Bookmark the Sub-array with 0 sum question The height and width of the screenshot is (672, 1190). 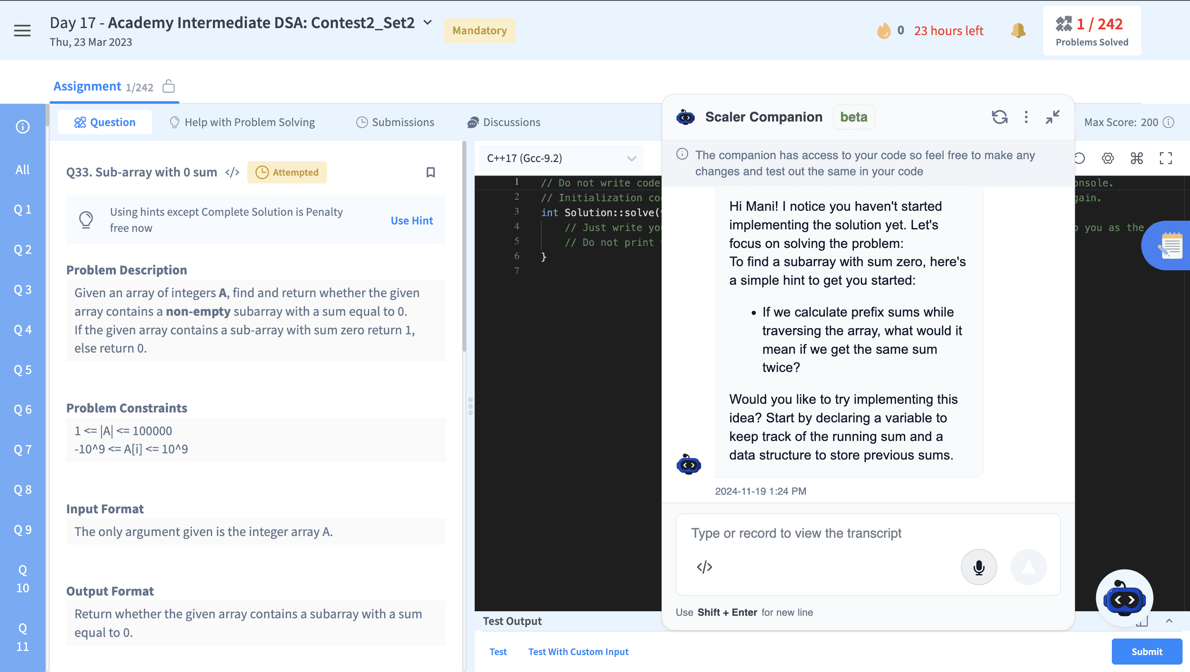(430, 172)
